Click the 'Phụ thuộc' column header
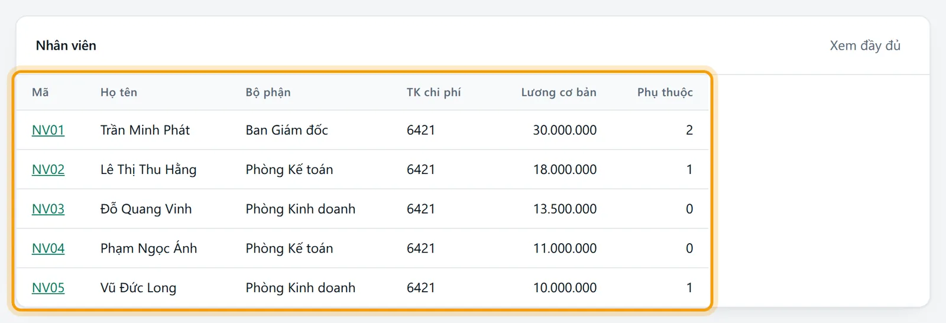 665,92
